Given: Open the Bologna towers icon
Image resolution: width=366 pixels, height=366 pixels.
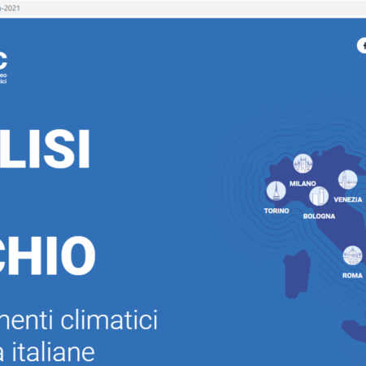Looking at the screenshot, I should (319, 196).
